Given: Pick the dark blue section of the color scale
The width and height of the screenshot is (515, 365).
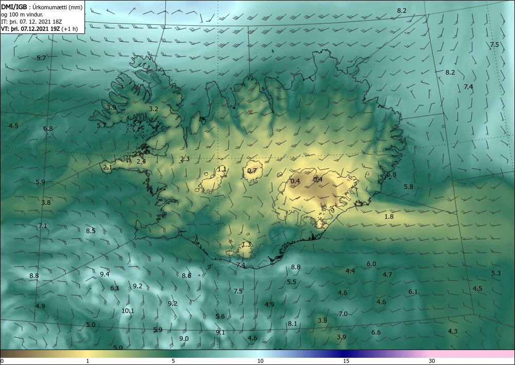Looking at the screenshot, I should (x=343, y=354).
